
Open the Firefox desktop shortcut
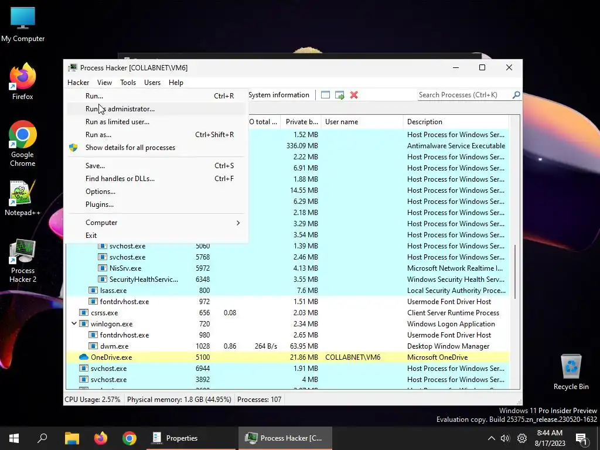[23, 81]
